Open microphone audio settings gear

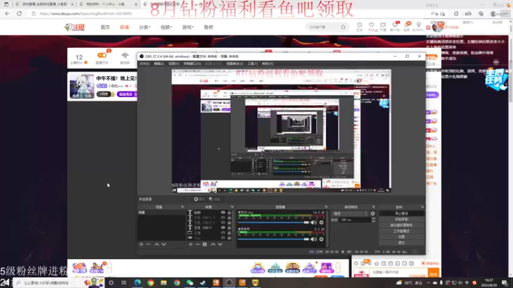click(321, 222)
